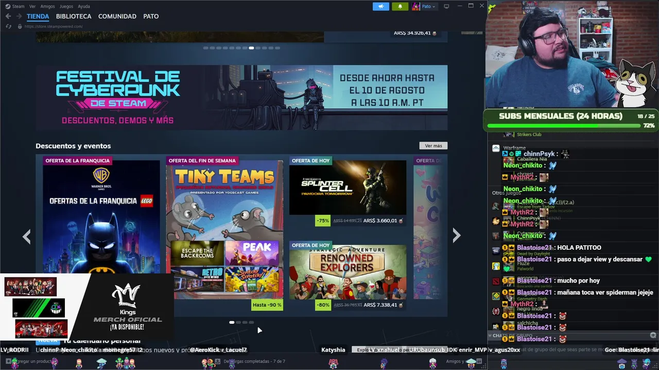Image resolution: width=659 pixels, height=370 pixels.
Task: Click the padlock icon beside the URL
Action: pyautogui.click(x=20, y=26)
